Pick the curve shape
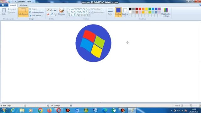201x113 pixels. (72, 9)
